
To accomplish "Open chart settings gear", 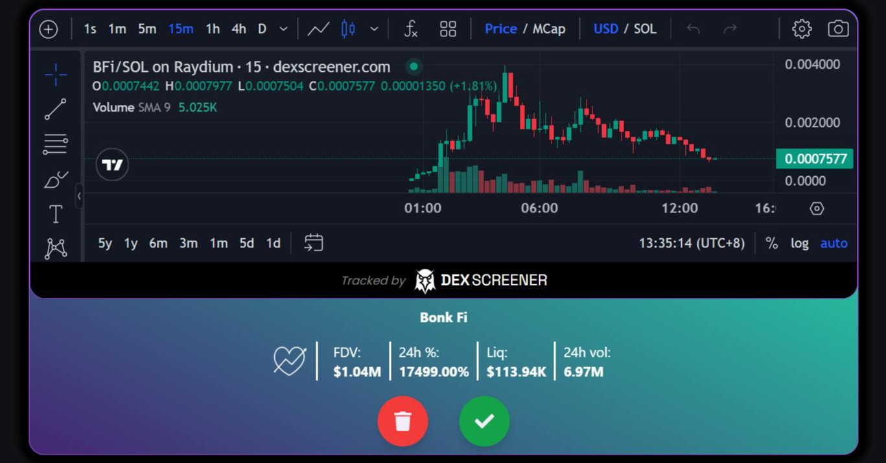I will [x=802, y=29].
